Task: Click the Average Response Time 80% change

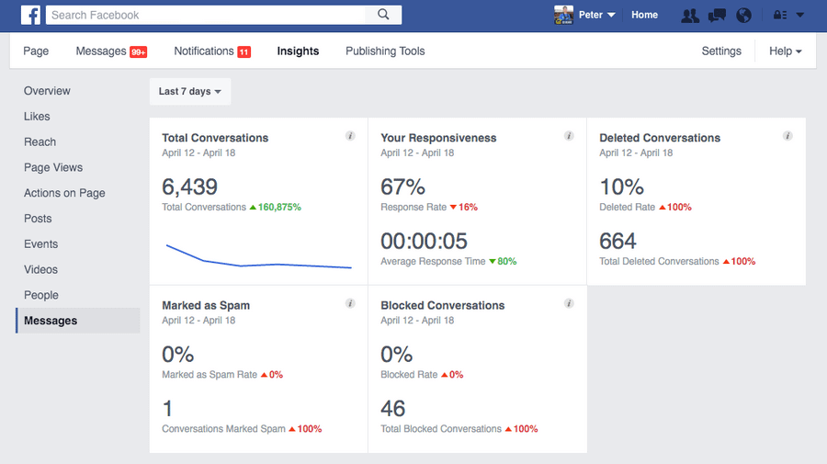Action: click(x=504, y=262)
